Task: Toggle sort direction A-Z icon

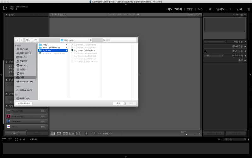Action: [x=94, y=133]
